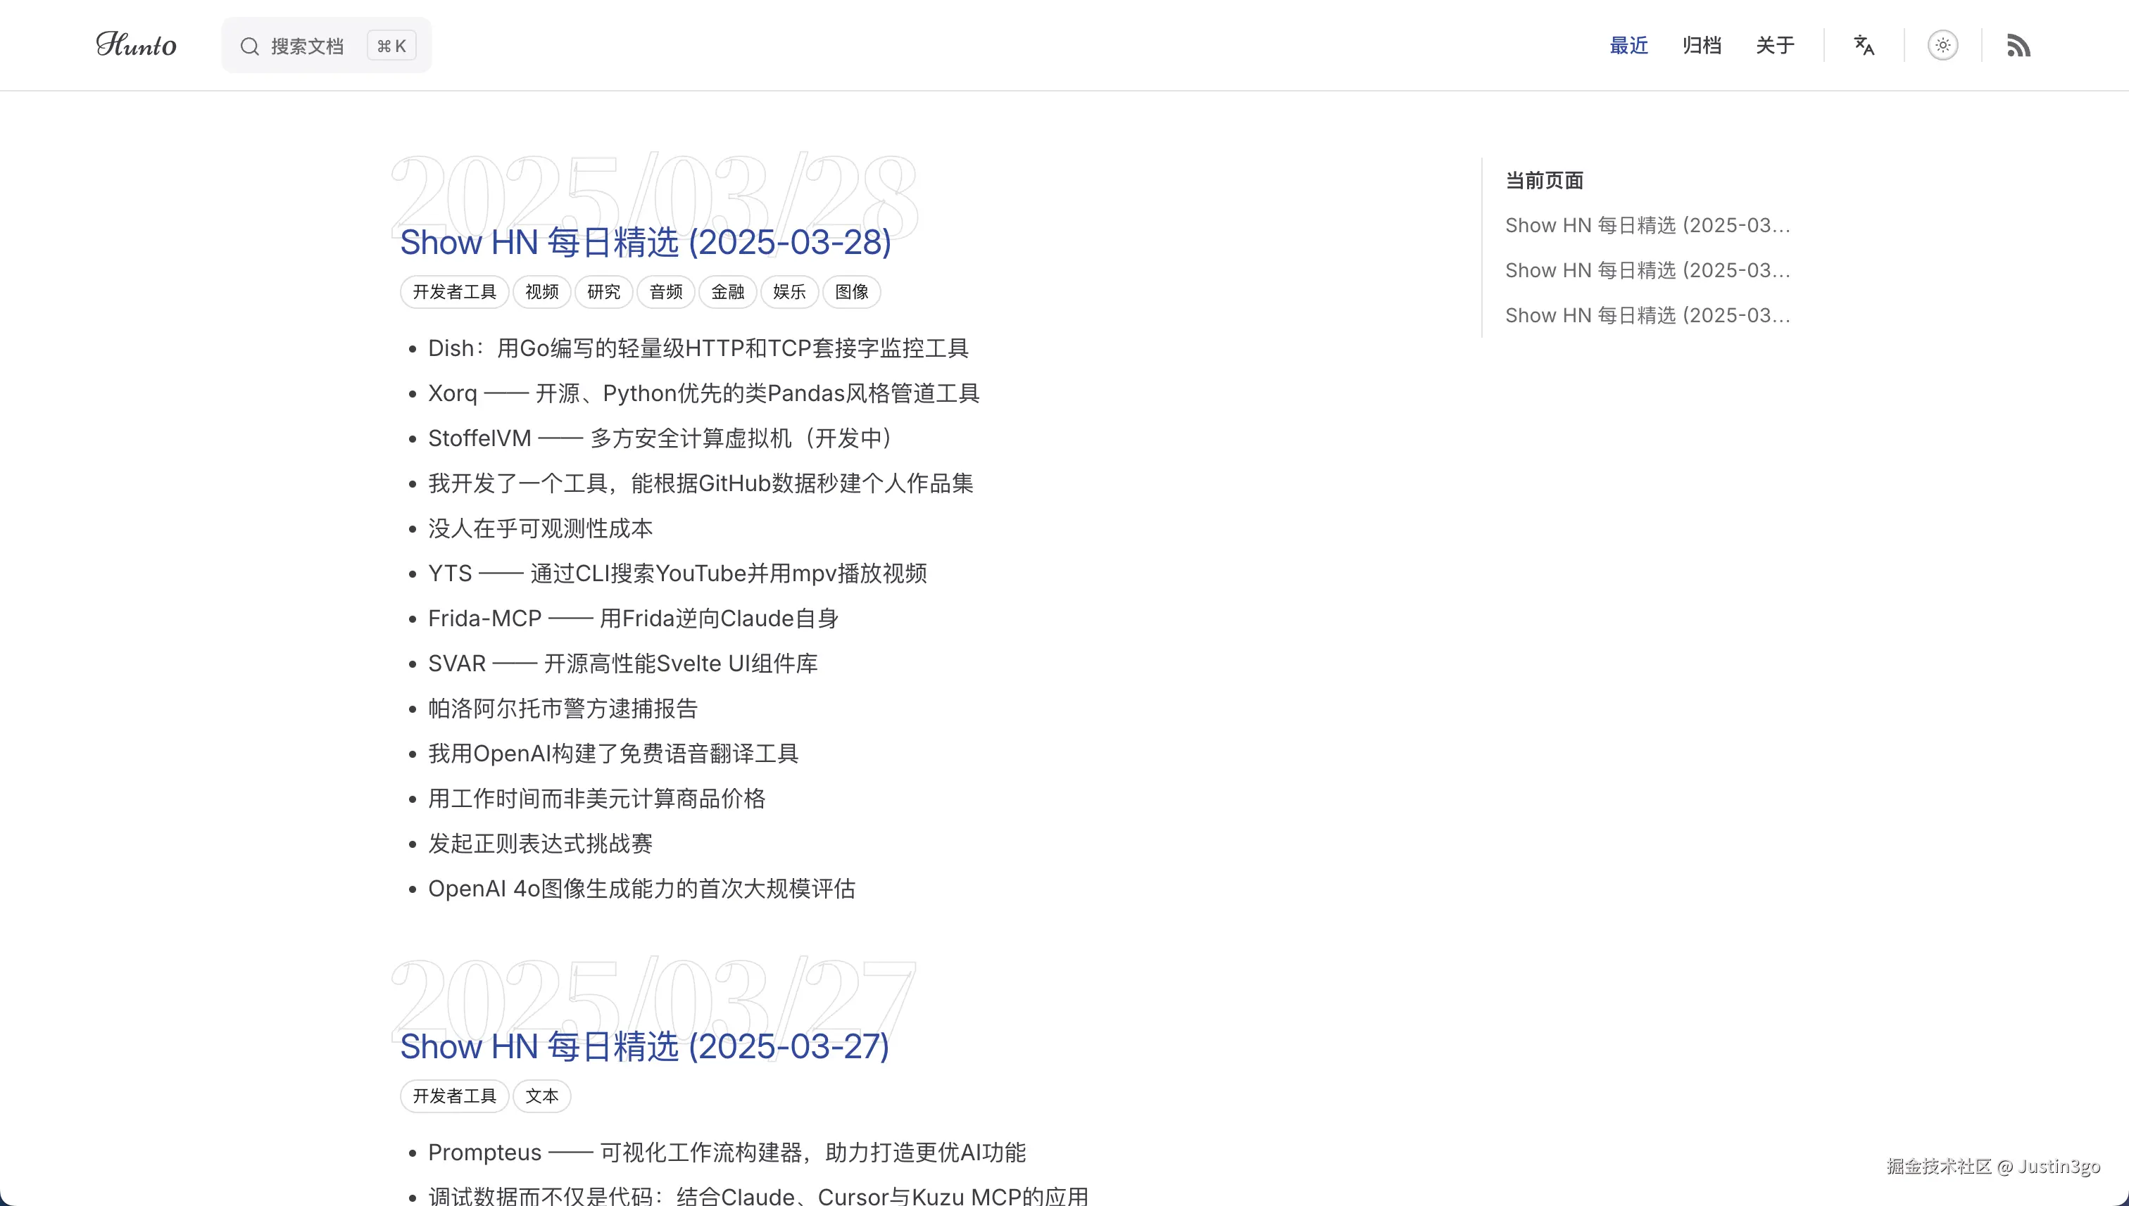Select the 视频 tag chip
2129x1206 pixels.
coord(541,291)
